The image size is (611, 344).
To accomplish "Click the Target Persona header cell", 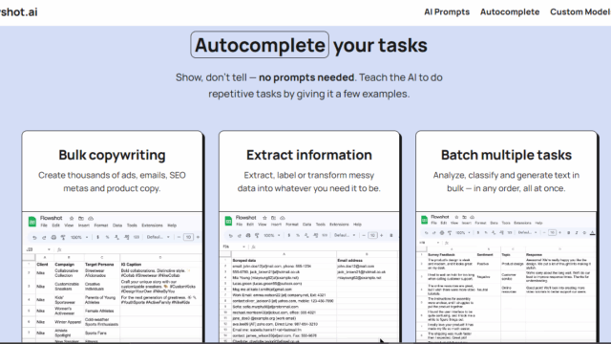I will (102, 265).
